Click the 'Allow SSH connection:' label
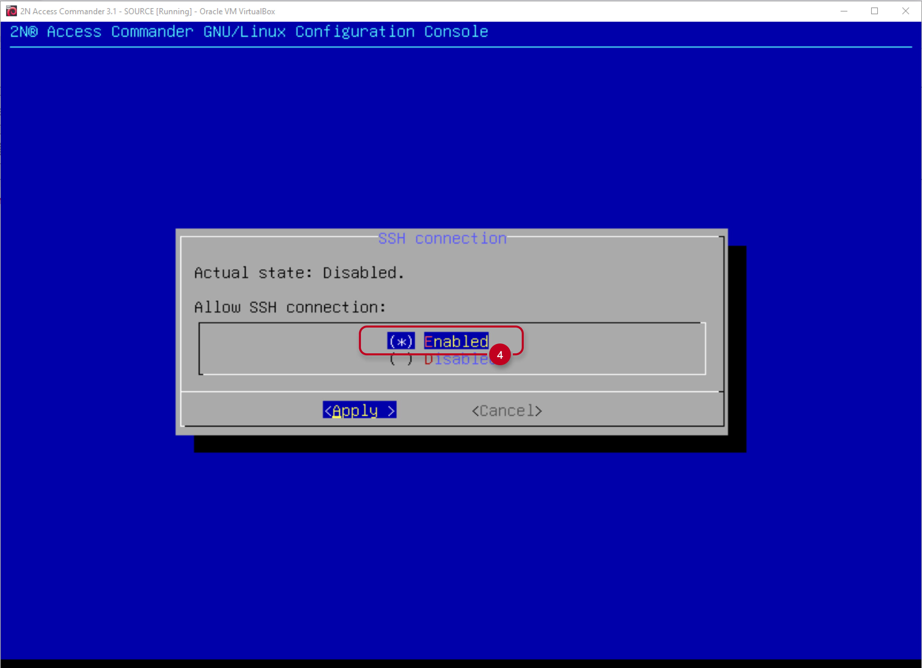 290,307
